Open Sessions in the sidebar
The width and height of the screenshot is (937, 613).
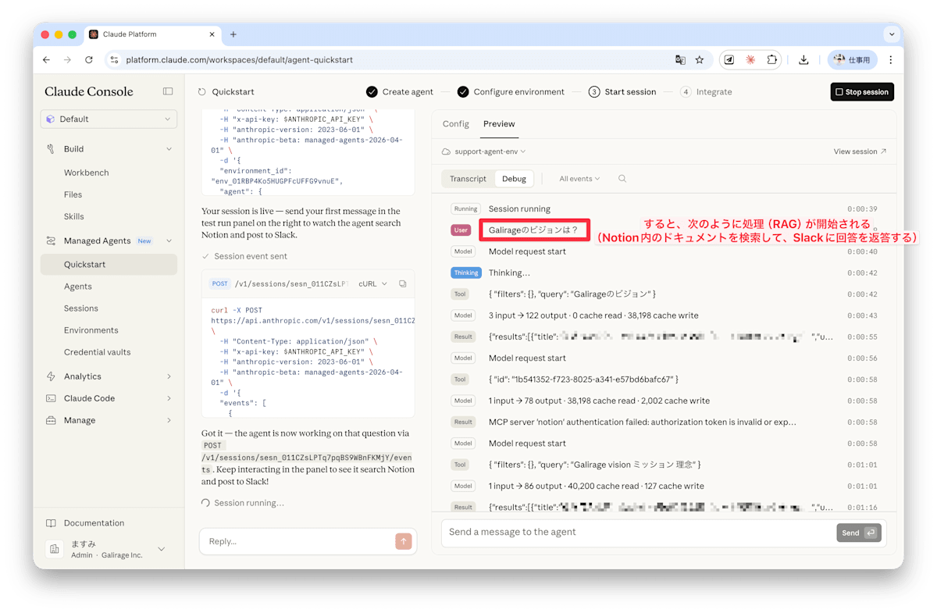81,308
